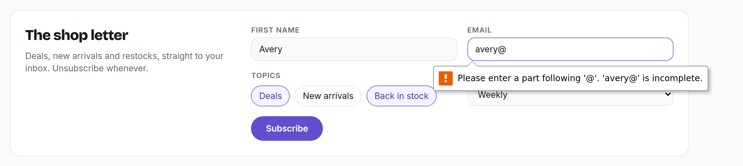Enable the New arrivals topic chip
Image resolution: width=743 pixels, height=166 pixels.
[x=328, y=96]
